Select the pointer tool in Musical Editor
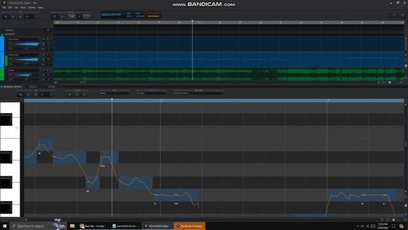Image resolution: width=408 pixels, height=230 pixels. pos(35,95)
